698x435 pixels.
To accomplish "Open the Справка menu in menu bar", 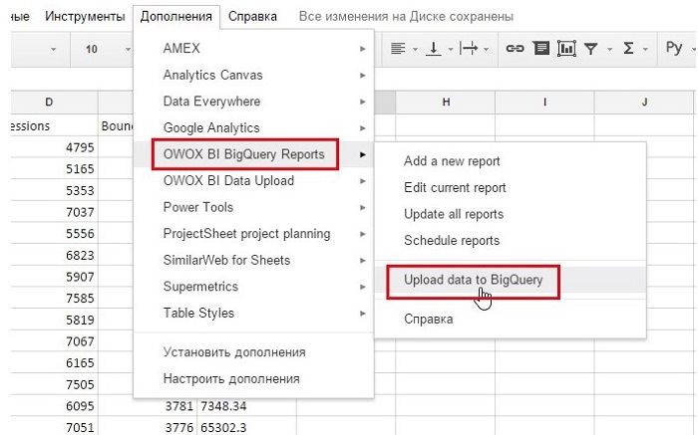I will [x=252, y=17].
